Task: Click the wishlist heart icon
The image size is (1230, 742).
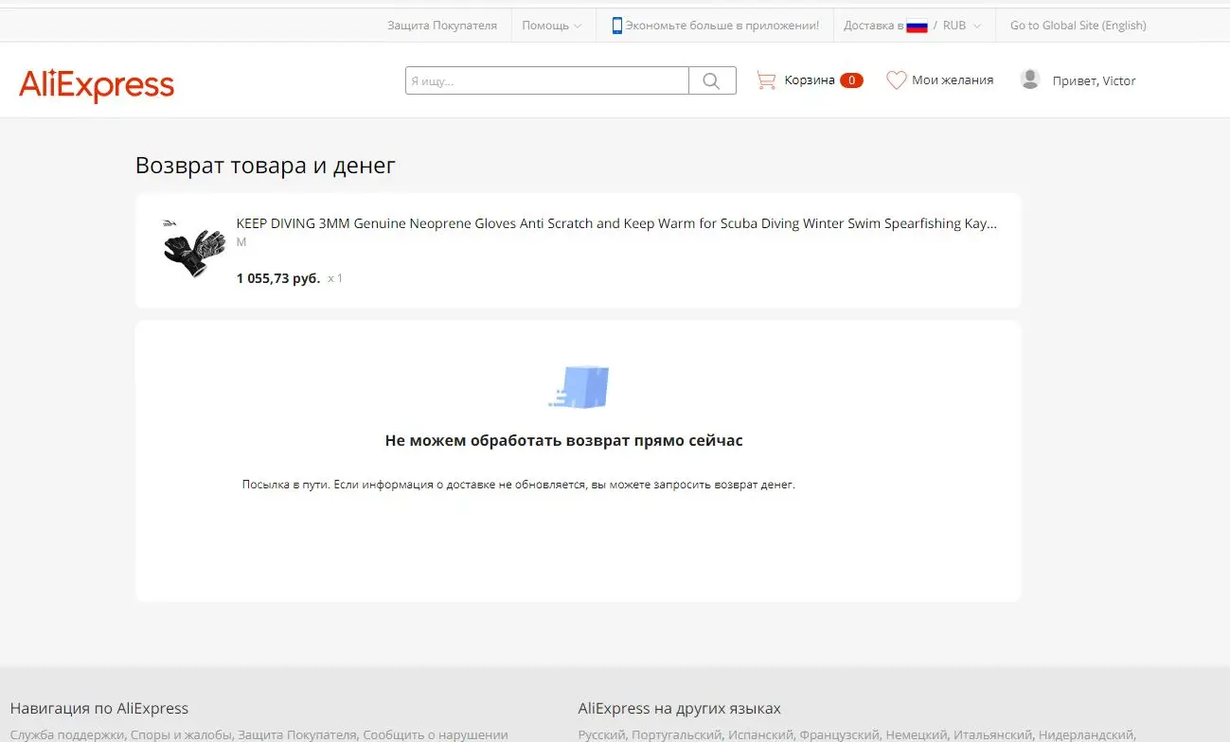Action: [x=896, y=80]
